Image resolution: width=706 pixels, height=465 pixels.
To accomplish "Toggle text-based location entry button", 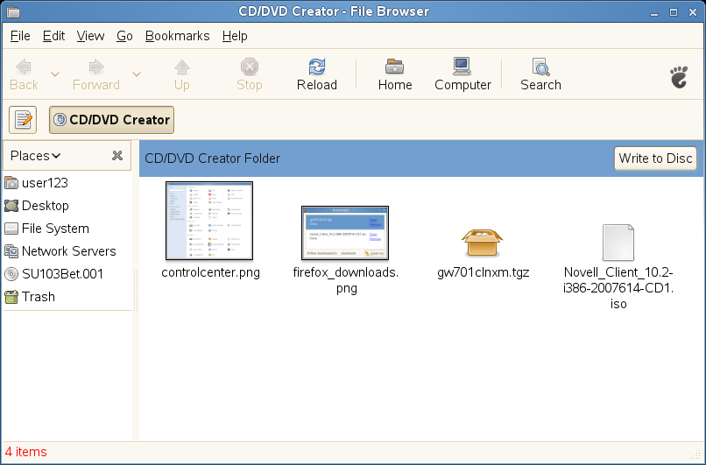I will pyautogui.click(x=23, y=120).
